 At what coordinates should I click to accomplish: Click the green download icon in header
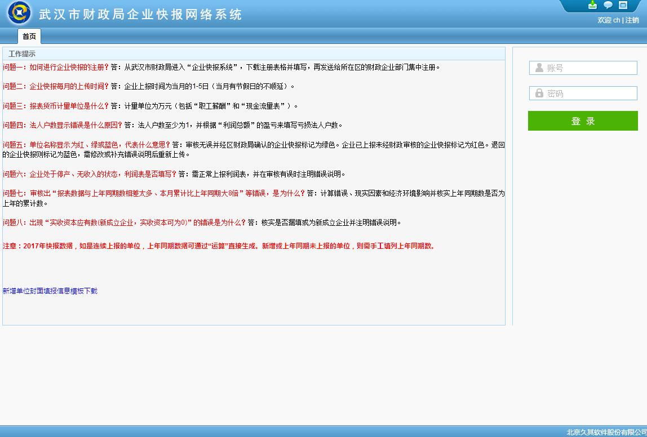click(592, 5)
